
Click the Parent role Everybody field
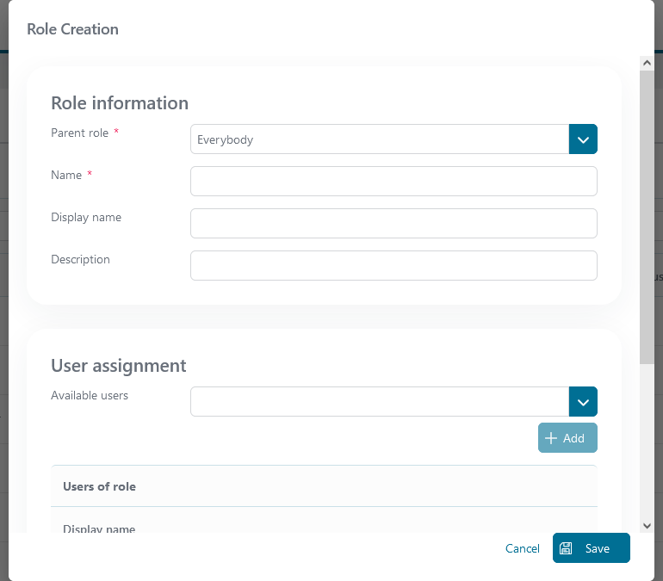click(380, 139)
